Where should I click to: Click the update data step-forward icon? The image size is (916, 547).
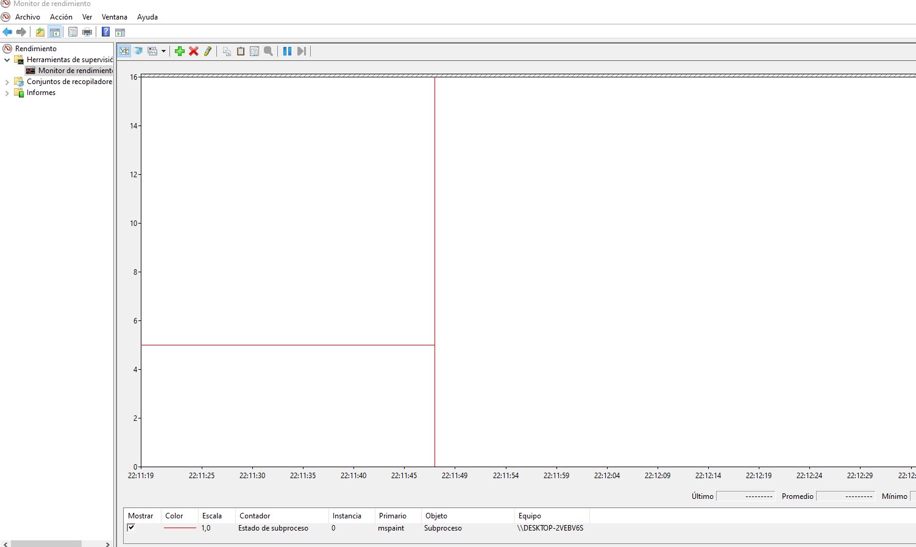(x=301, y=51)
